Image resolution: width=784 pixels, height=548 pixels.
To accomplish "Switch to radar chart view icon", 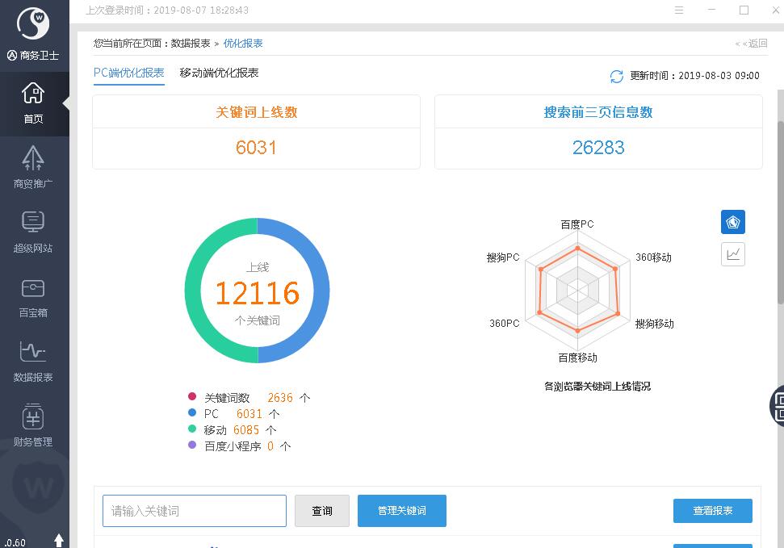I will coord(732,222).
